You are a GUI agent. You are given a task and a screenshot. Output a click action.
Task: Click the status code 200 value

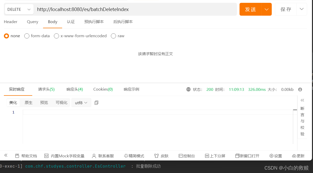coord(210,89)
